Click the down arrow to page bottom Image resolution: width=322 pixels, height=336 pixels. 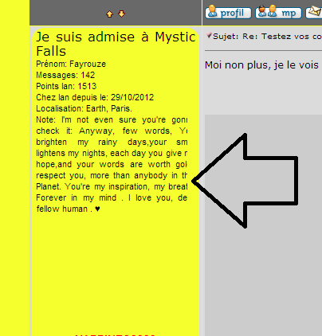[121, 14]
